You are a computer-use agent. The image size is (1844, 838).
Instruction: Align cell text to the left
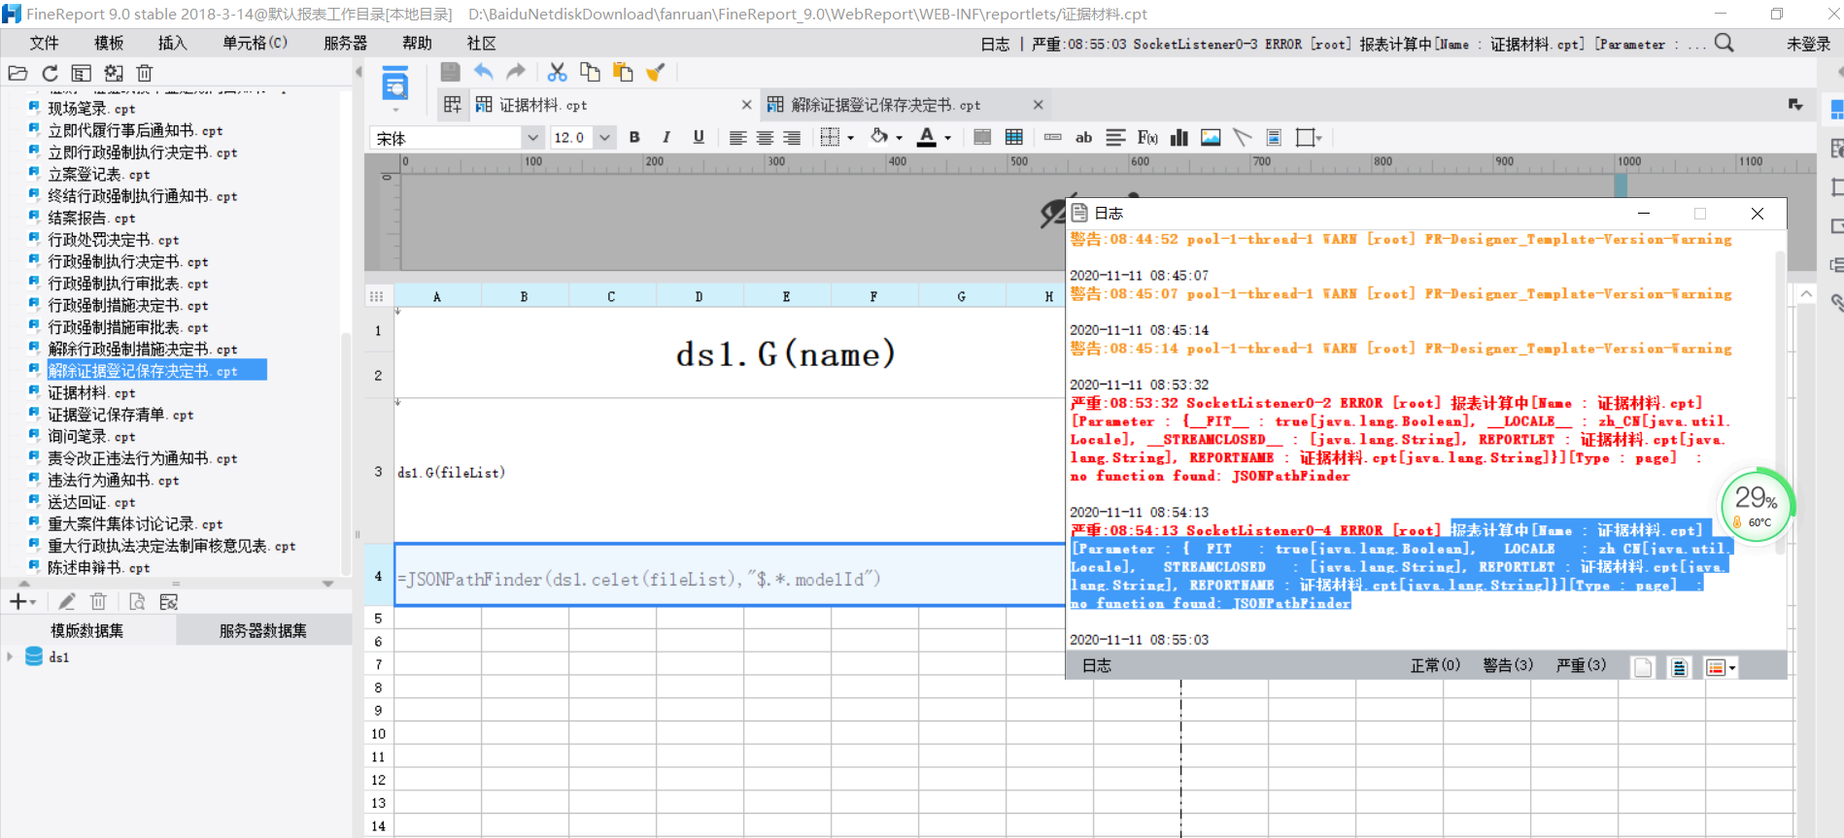click(x=737, y=138)
